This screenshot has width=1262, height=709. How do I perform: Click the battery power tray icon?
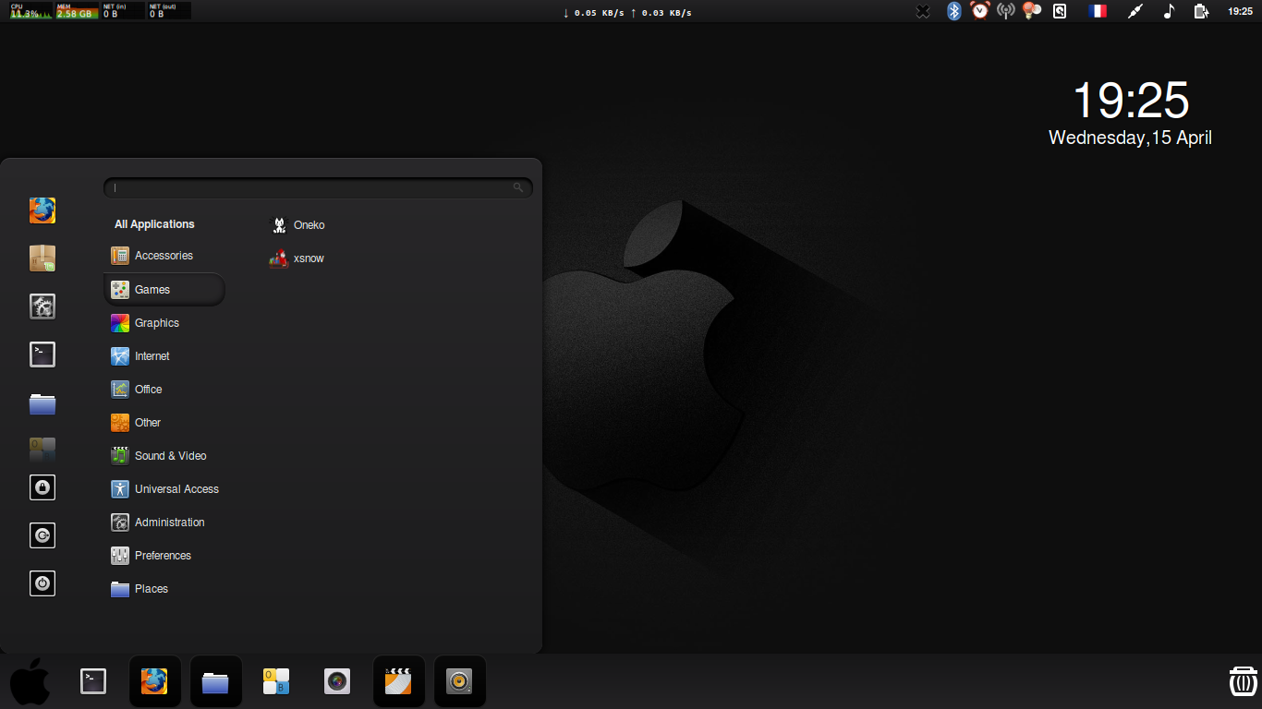tap(1201, 11)
